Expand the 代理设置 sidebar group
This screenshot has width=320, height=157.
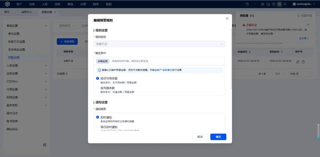pos(46,90)
